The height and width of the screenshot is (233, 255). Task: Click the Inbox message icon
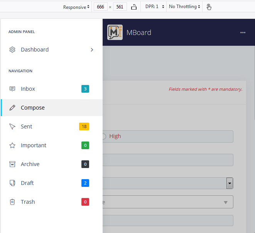pos(12,89)
